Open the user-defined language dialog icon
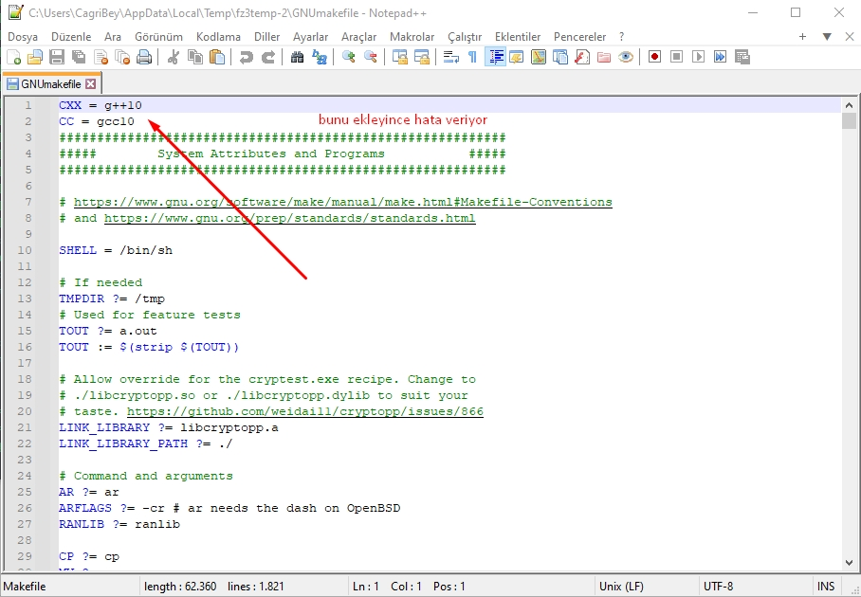This screenshot has height=597, width=861. click(516, 57)
